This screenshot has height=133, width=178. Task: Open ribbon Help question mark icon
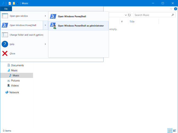(176, 9)
